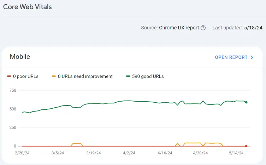Click the red endpoint dot on the chart
The width and height of the screenshot is (266, 165).
(x=246, y=146)
